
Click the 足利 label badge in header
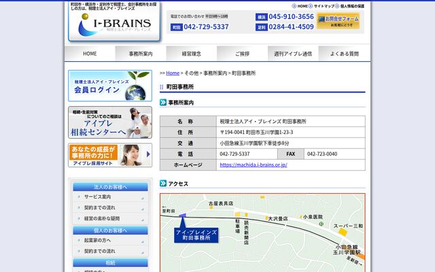click(x=261, y=27)
